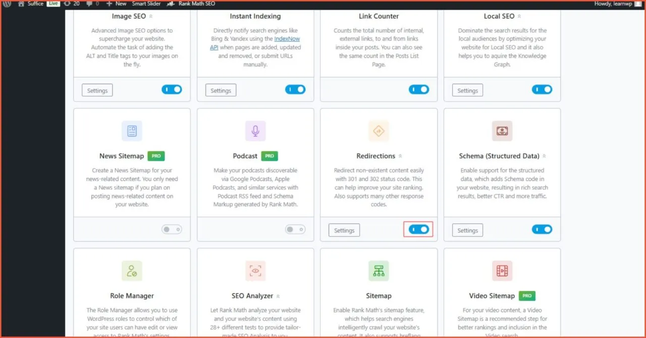Click the Sitemap tree icon
Image resolution: width=646 pixels, height=338 pixels.
pos(379,270)
